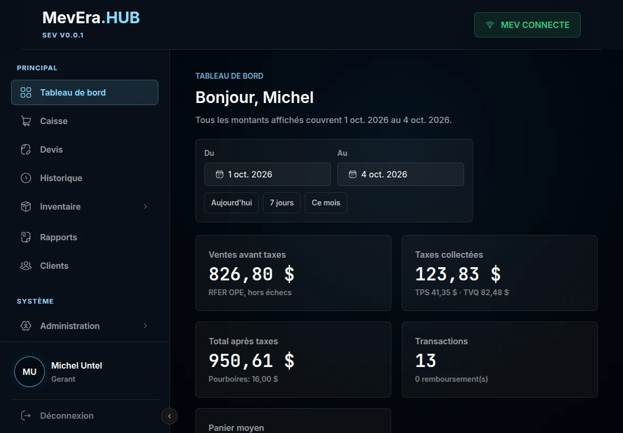The width and height of the screenshot is (623, 433).
Task: Expand the Inventaire submenu chevron
Action: 145,206
